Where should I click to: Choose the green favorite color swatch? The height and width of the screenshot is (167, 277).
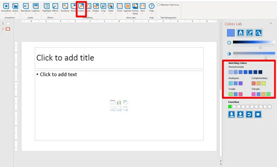pyautogui.click(x=229, y=107)
